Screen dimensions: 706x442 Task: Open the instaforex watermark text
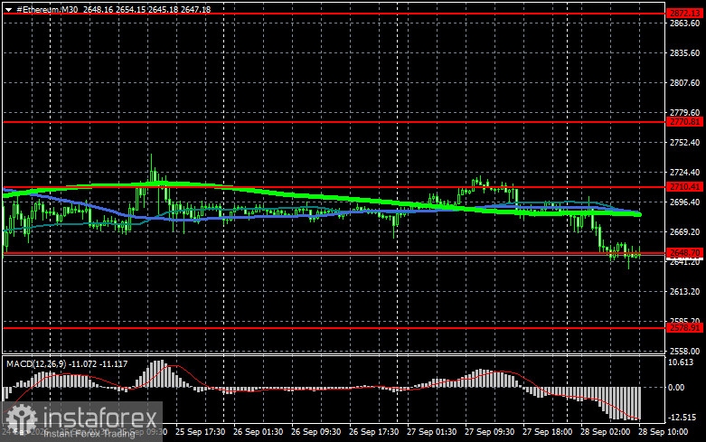[x=100, y=418]
